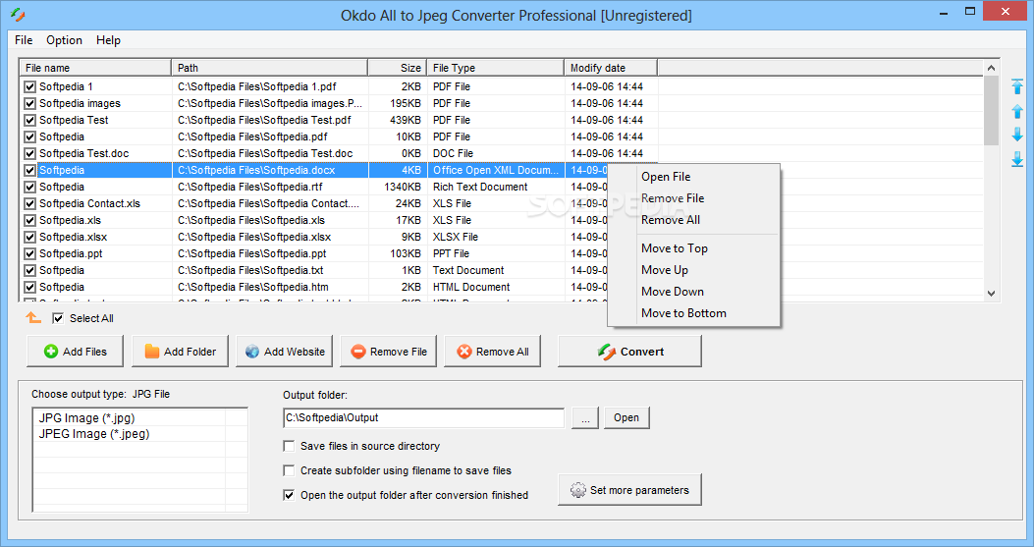Click the move-down arrow icon beside the list

tap(1017, 135)
